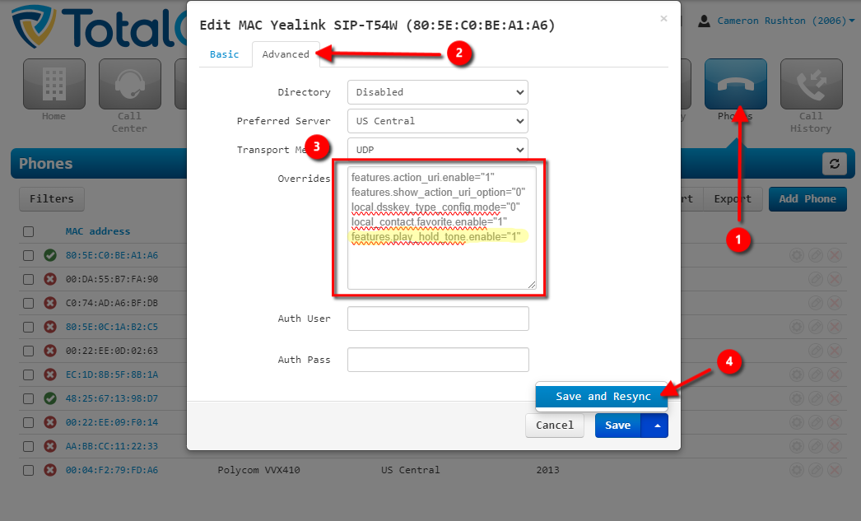Click inside the Overrides text area

click(441, 228)
